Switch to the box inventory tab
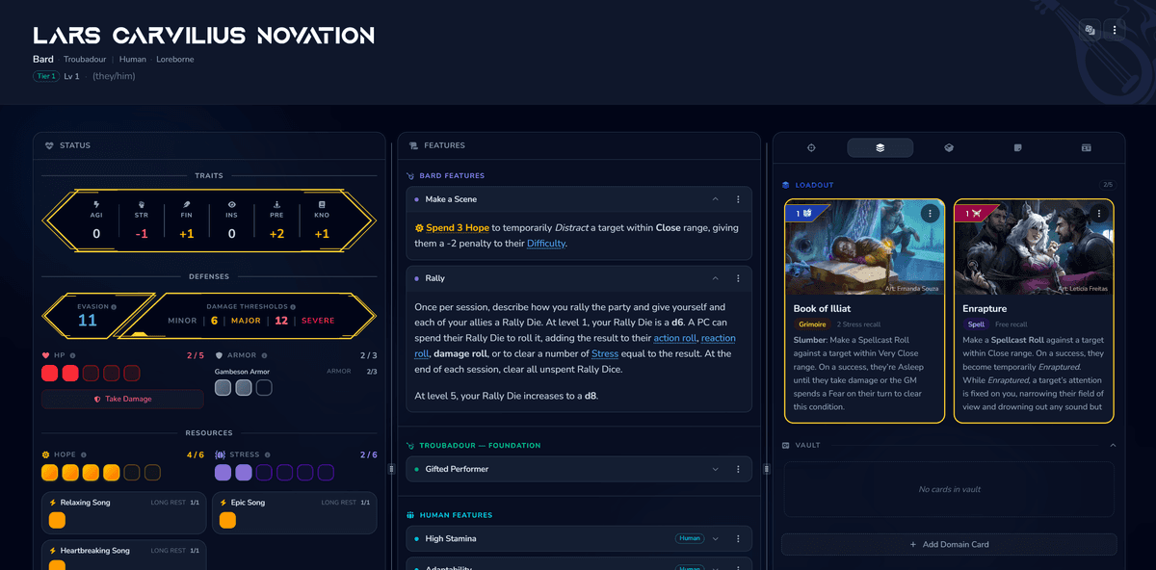Image resolution: width=1156 pixels, height=570 pixels. [949, 147]
